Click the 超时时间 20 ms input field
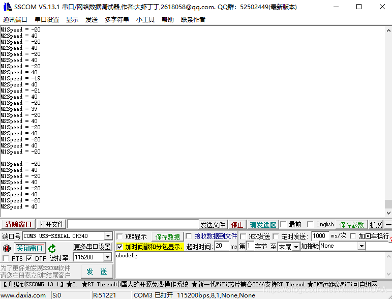 pos(222,246)
